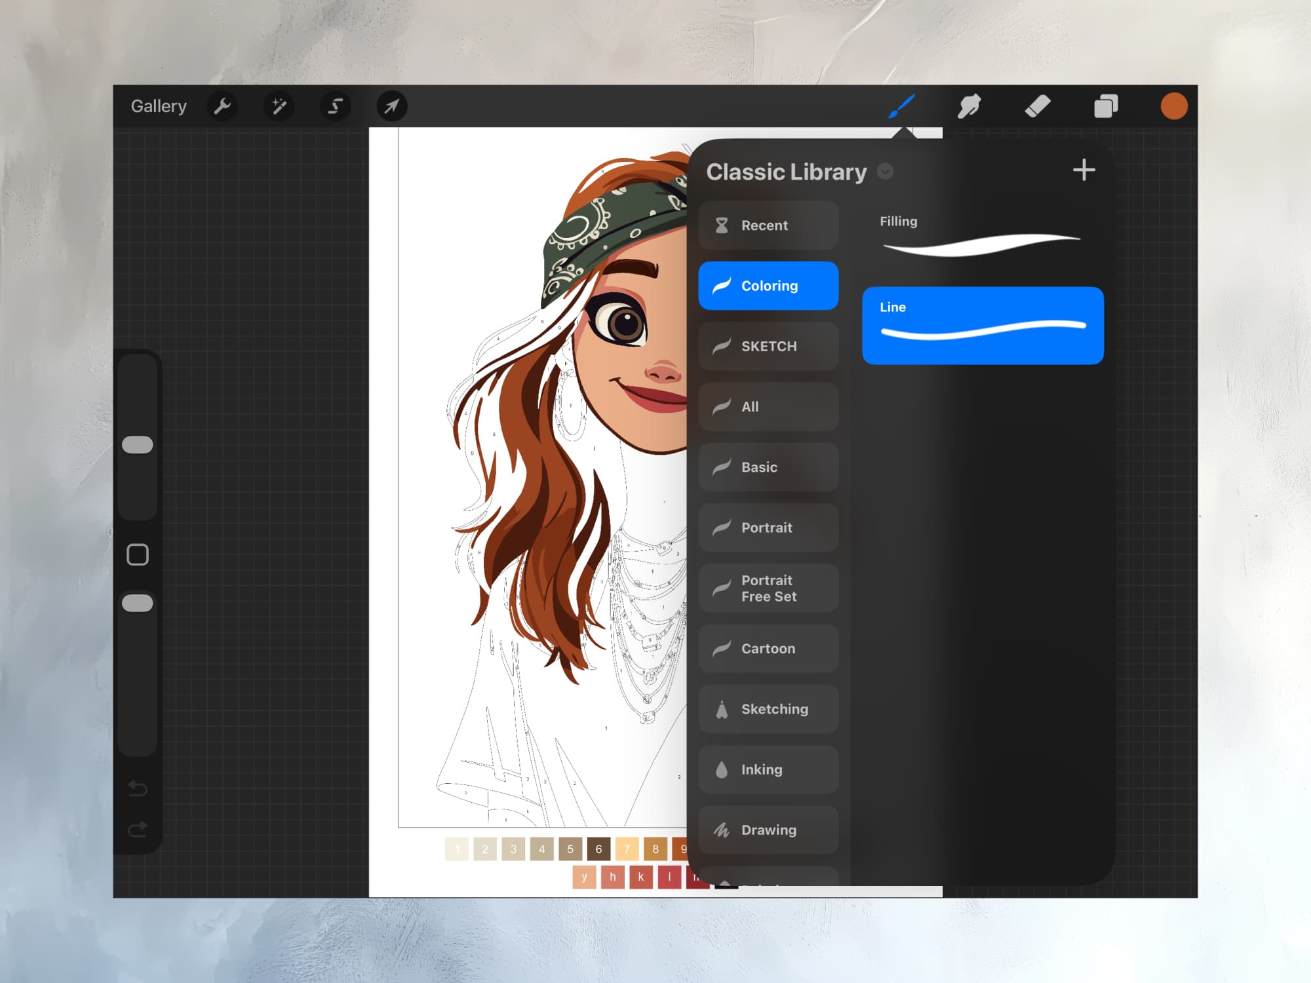The width and height of the screenshot is (1311, 983).
Task: Select the Recent brushes category
Action: coord(768,225)
